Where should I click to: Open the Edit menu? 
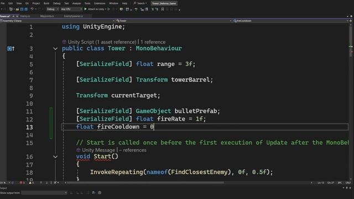point(11,3)
